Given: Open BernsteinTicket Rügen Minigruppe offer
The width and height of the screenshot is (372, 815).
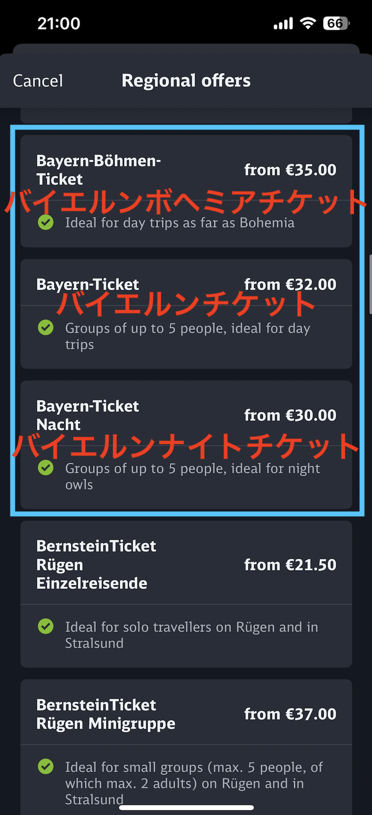Looking at the screenshot, I should (x=186, y=747).
